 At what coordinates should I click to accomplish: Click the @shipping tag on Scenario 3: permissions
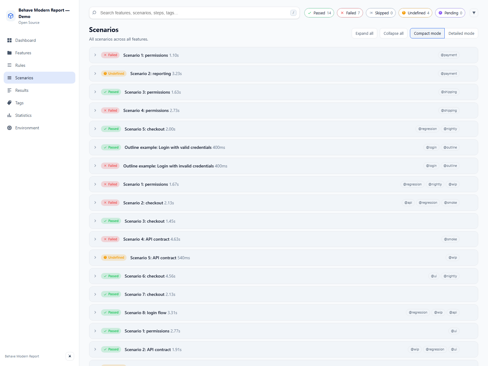pyautogui.click(x=449, y=92)
